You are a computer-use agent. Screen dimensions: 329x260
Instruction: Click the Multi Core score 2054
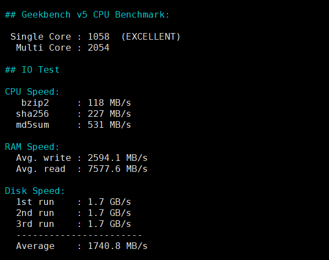pos(99,48)
